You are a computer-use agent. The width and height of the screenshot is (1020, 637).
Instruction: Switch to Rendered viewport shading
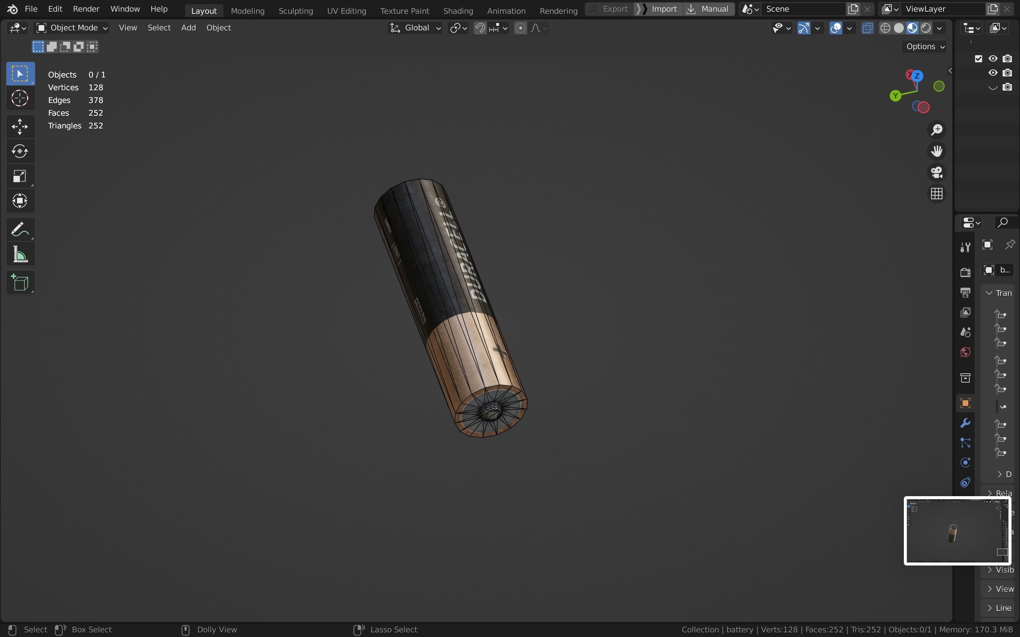pyautogui.click(x=926, y=28)
